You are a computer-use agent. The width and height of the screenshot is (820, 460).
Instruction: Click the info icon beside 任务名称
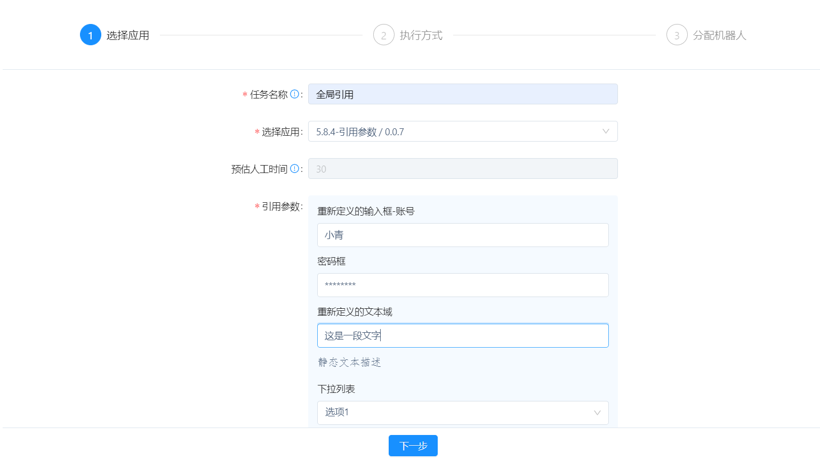click(x=294, y=94)
